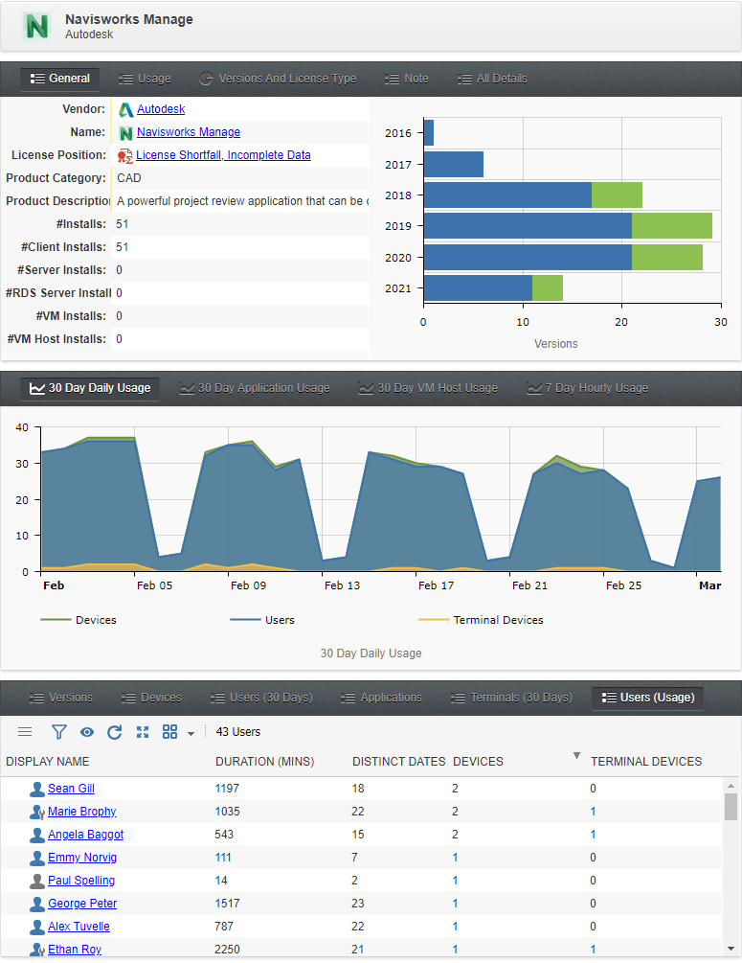Screen dimensions: 742x963
Task: Open the filter funnel in users toolbar
Action: tap(59, 731)
